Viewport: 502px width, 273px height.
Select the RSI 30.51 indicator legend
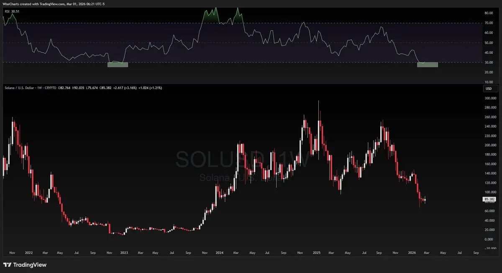pos(13,11)
